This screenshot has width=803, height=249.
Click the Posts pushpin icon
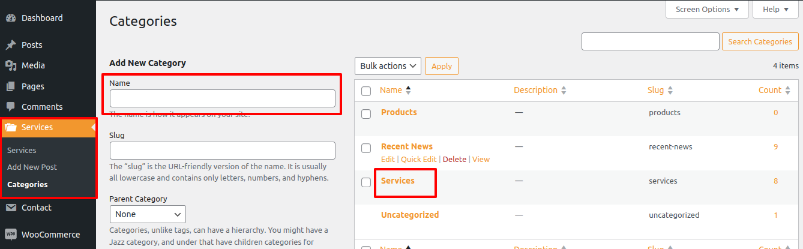click(11, 45)
